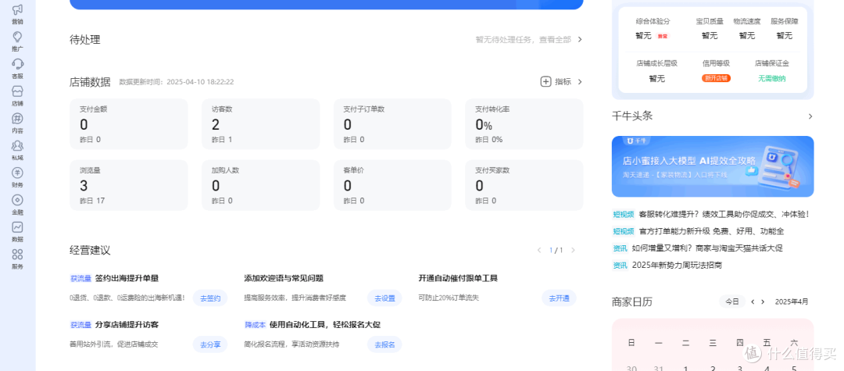Open the 客单价 data card
Viewport: 844px width, 371px height.
392,185
